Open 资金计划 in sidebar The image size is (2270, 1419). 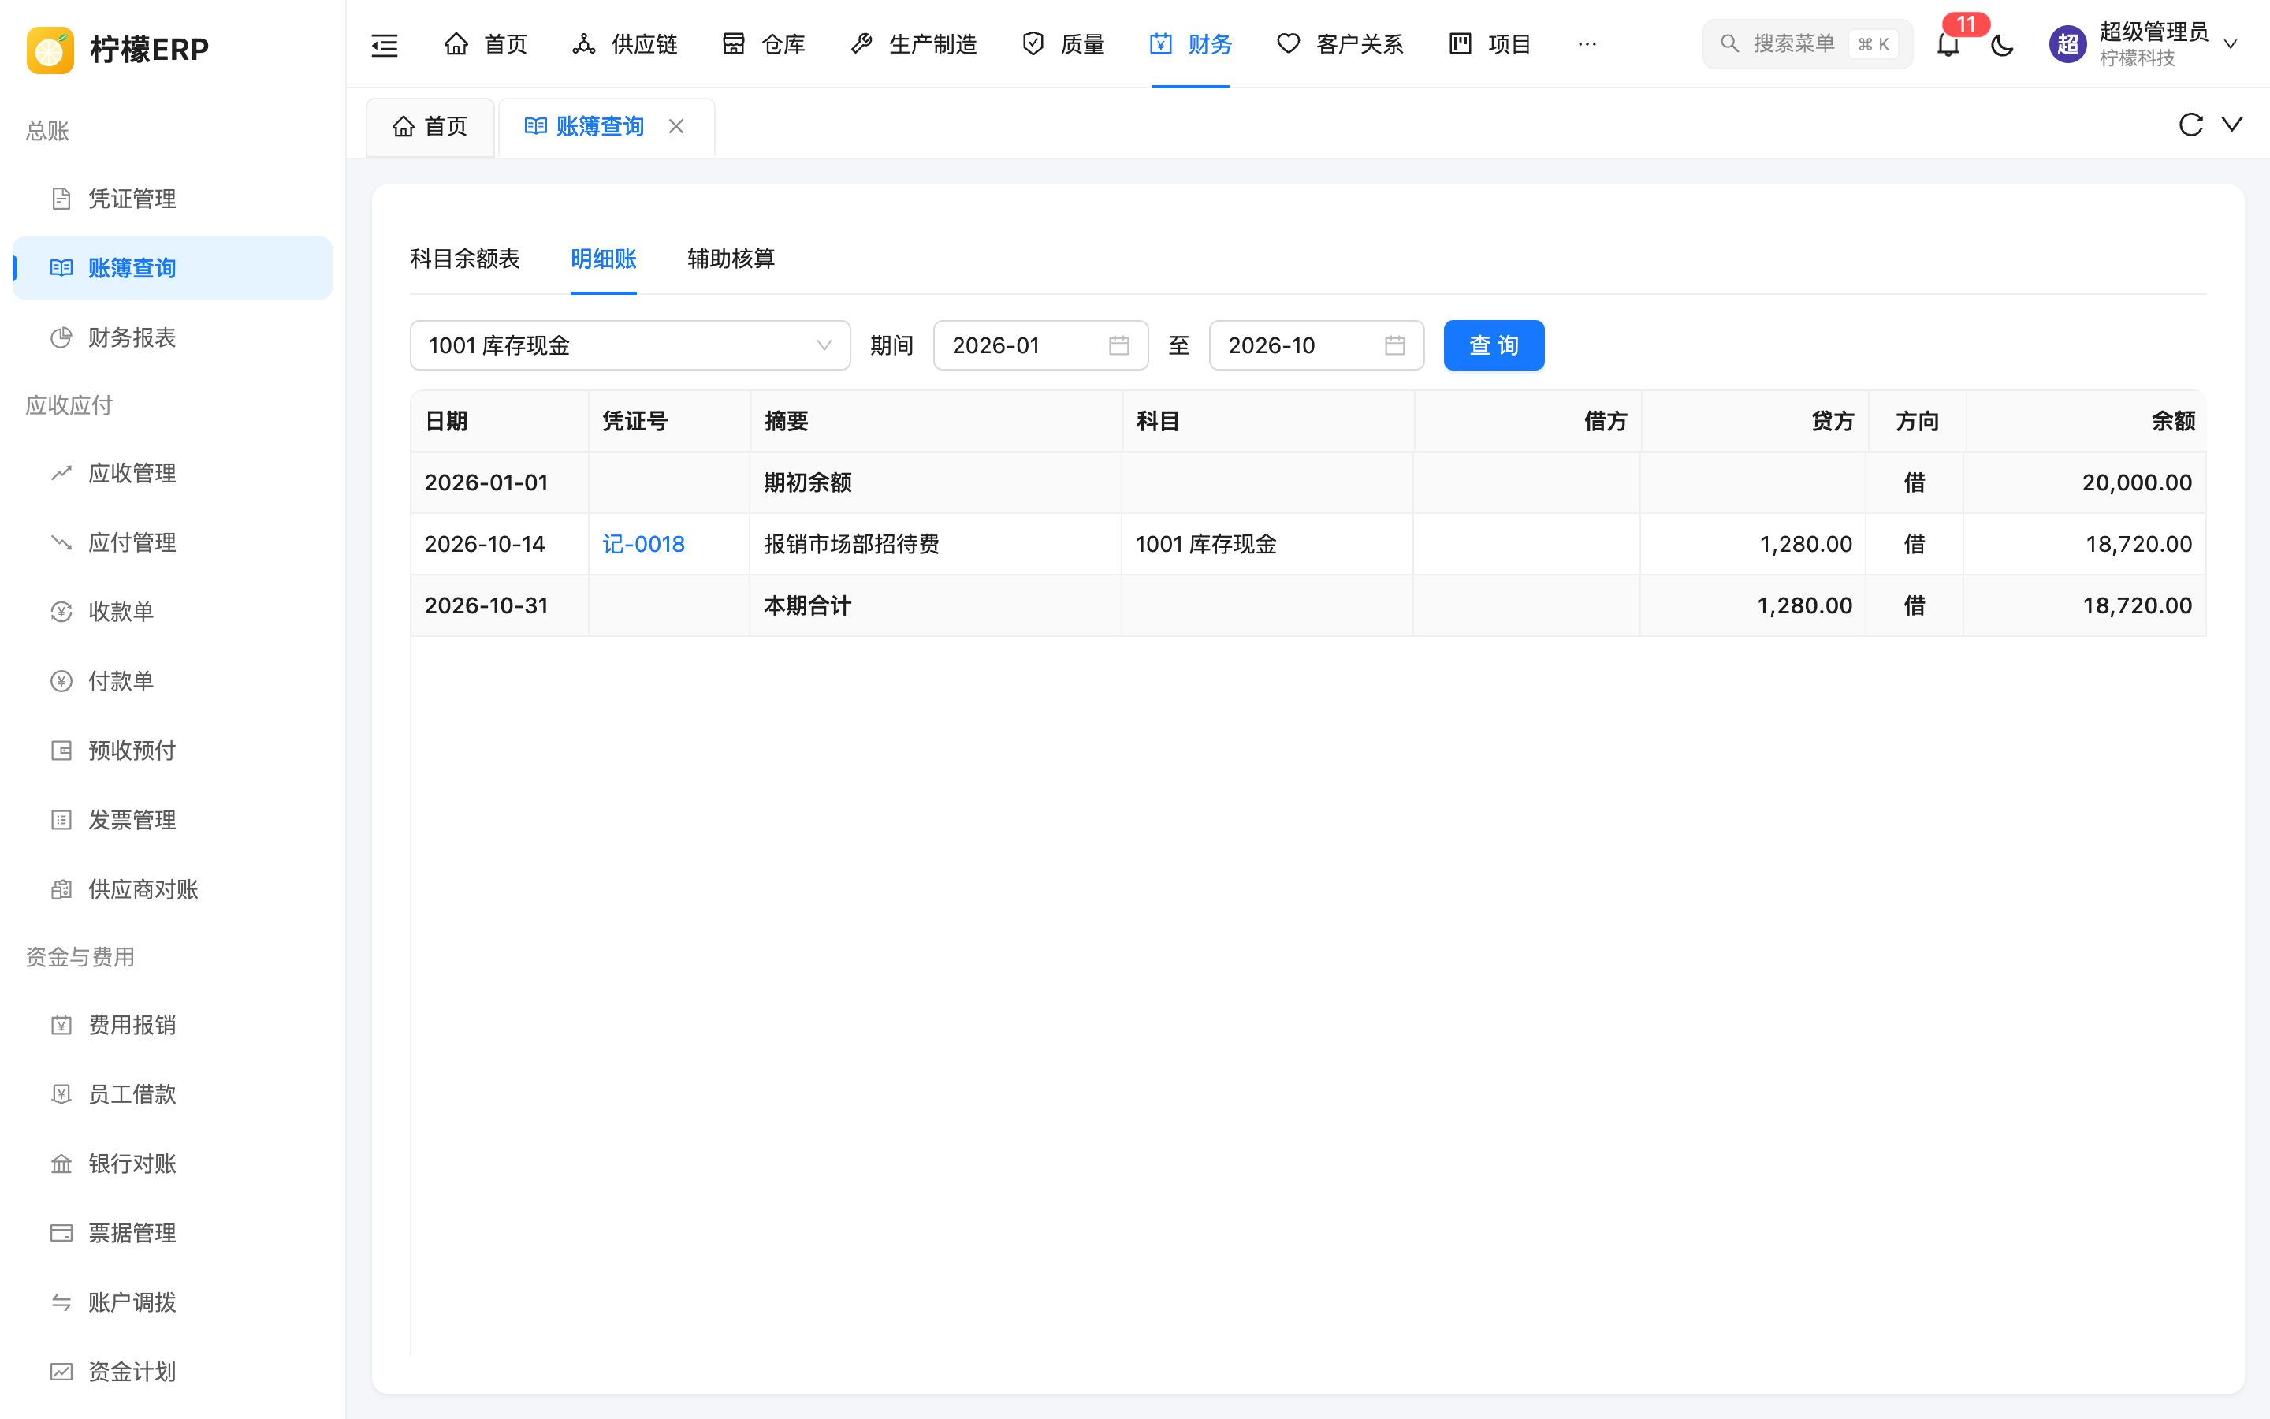click(173, 1372)
